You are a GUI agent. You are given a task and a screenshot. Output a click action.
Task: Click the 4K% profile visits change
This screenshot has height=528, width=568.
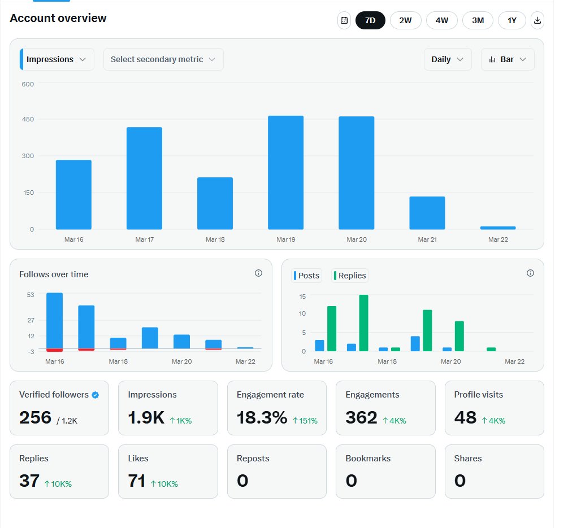[x=493, y=421]
